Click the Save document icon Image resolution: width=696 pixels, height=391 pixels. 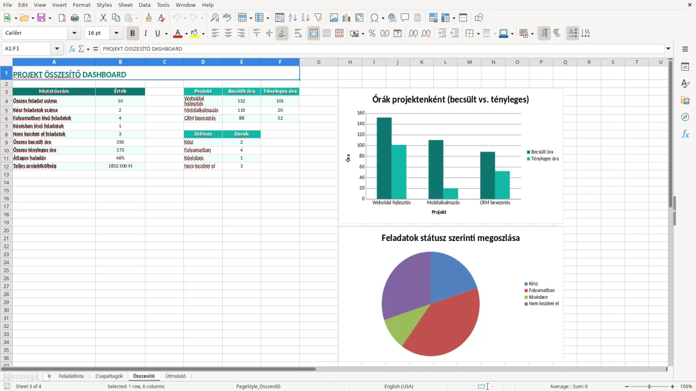41,18
